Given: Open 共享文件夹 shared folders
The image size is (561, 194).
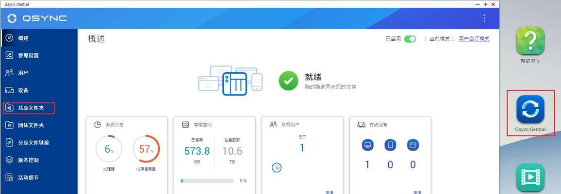Looking at the screenshot, I should click(39, 108).
